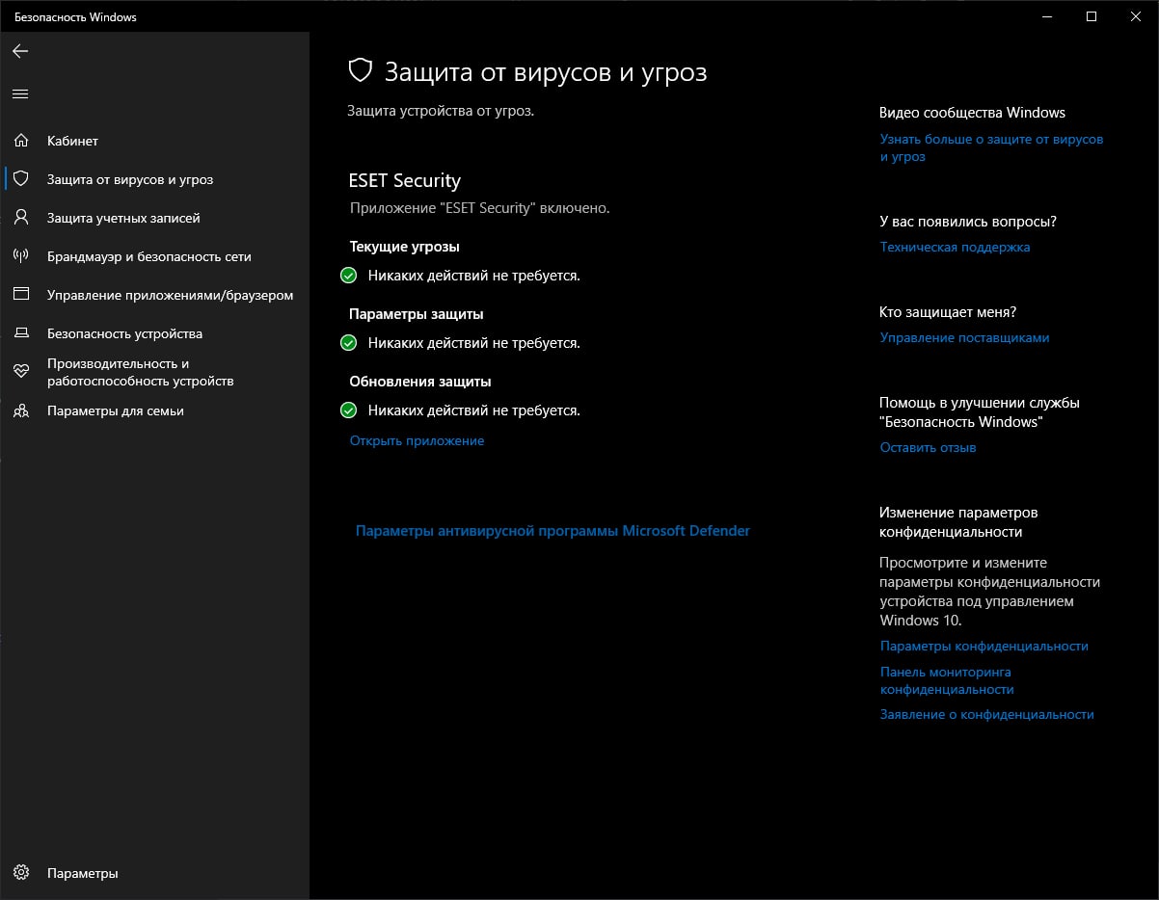
Task: Toggle the hamburger navigation menu
Action: click(x=20, y=93)
